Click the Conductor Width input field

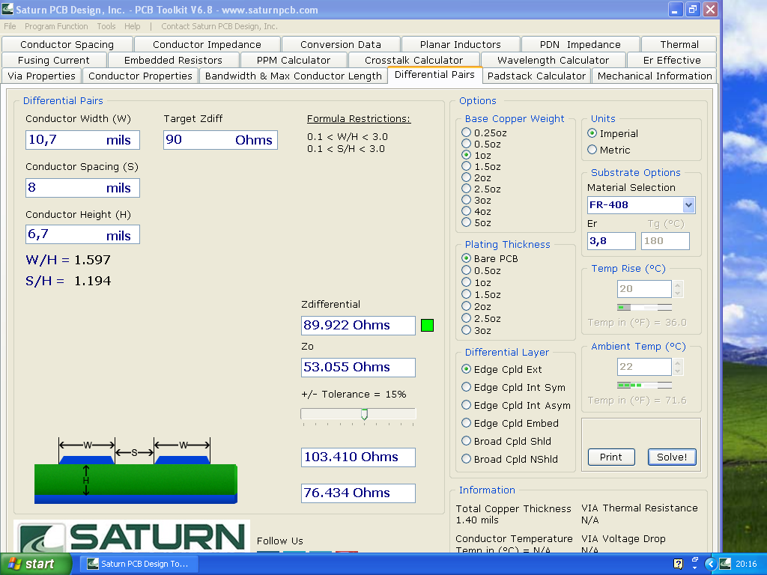82,140
